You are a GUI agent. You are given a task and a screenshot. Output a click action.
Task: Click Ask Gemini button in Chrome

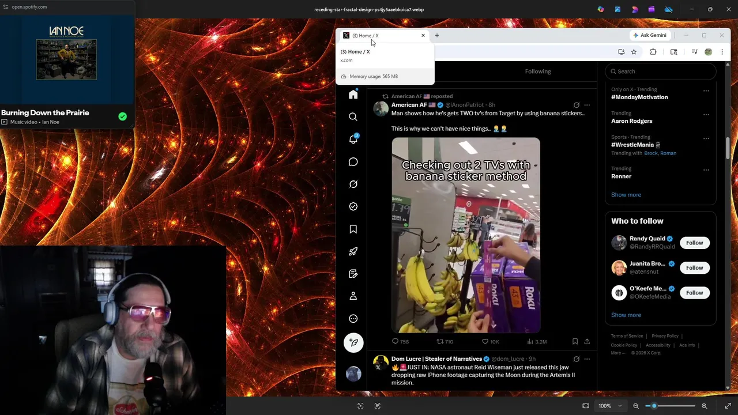pos(649,35)
